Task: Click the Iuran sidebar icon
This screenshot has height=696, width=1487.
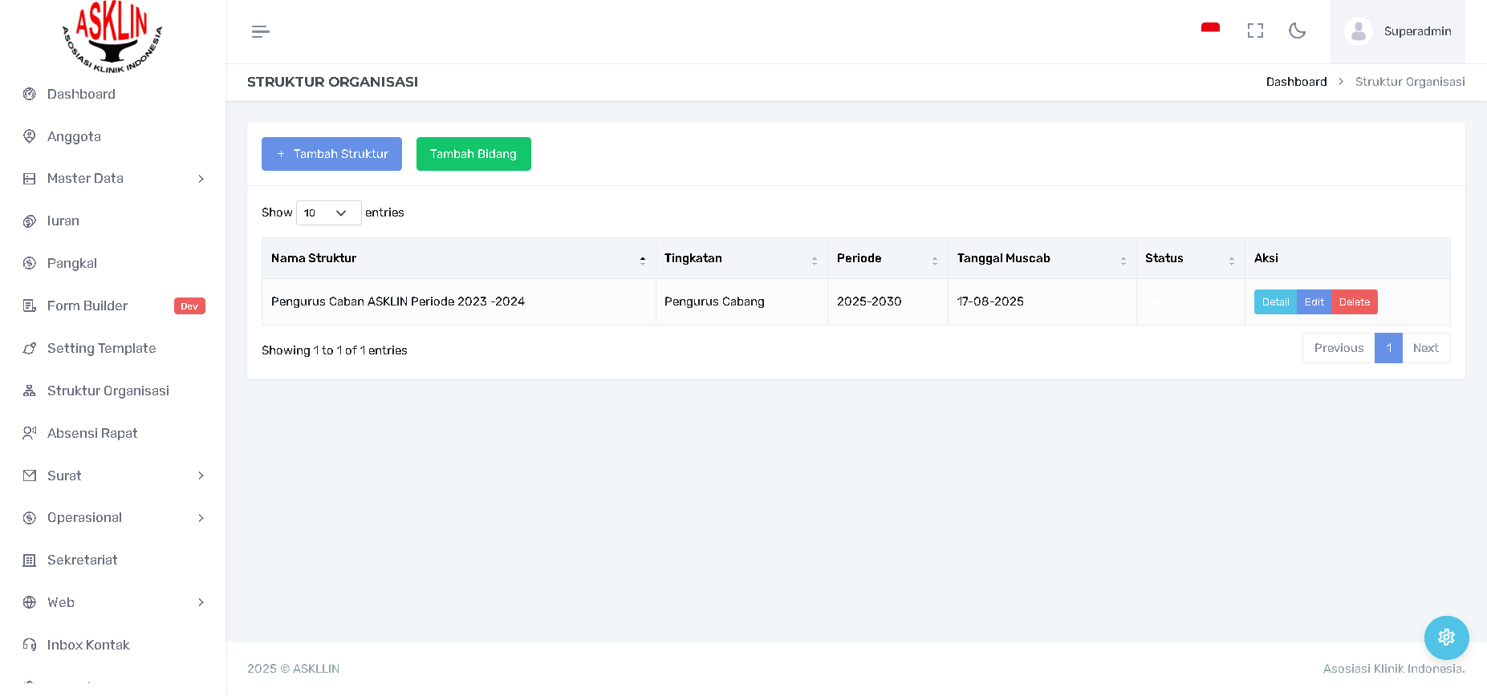Action: (30, 221)
